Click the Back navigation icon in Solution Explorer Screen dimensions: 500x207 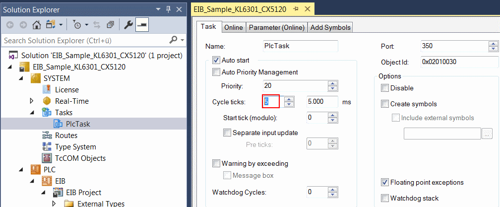[9, 25]
